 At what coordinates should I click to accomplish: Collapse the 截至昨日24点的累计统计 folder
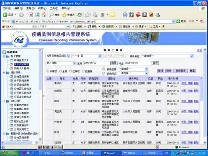coord(4,134)
